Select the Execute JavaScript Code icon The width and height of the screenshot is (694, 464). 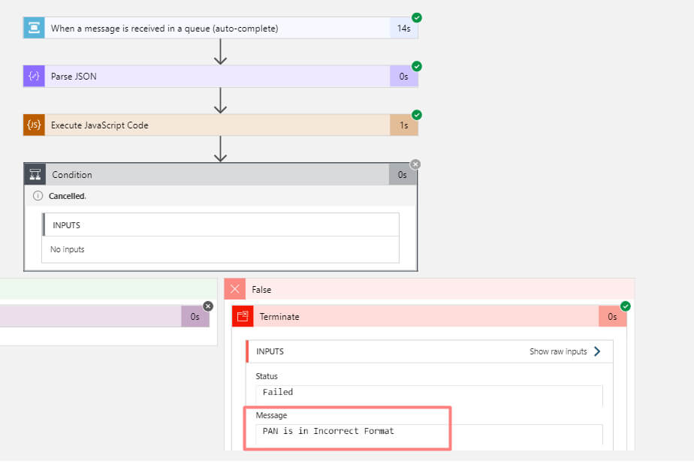click(33, 124)
